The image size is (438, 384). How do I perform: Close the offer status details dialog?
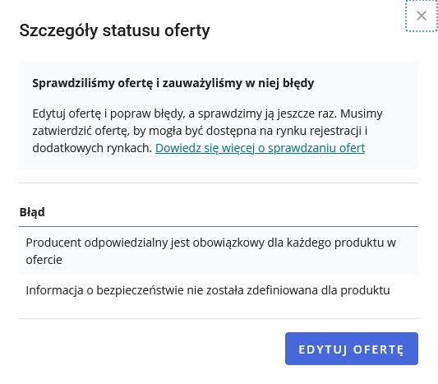tap(422, 16)
